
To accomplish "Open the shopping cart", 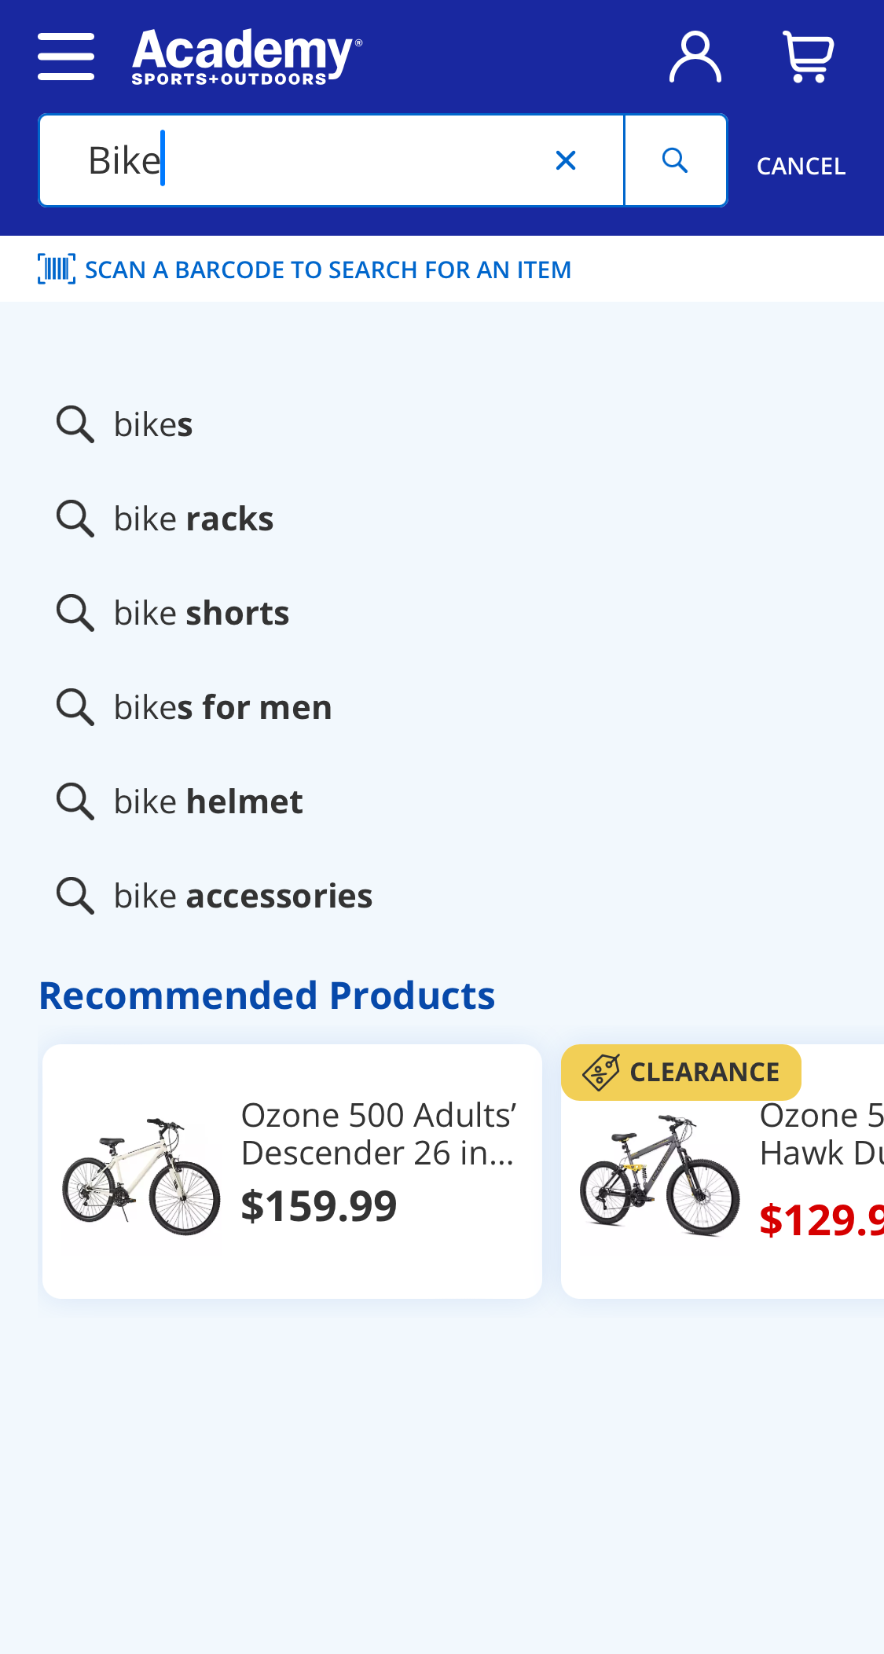I will tap(808, 57).
